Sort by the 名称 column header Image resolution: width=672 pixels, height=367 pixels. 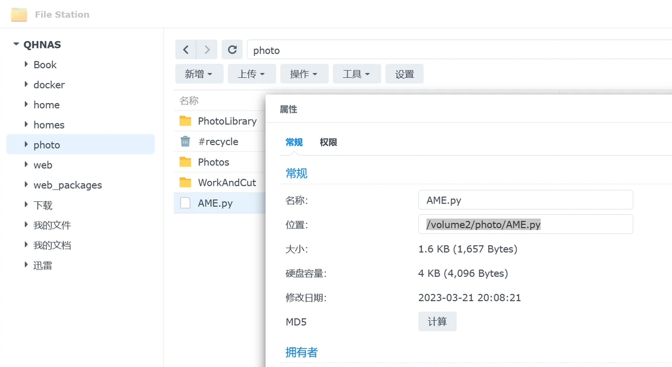(189, 101)
